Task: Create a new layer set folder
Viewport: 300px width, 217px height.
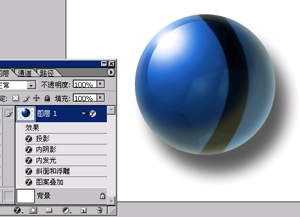Action: click(49, 210)
